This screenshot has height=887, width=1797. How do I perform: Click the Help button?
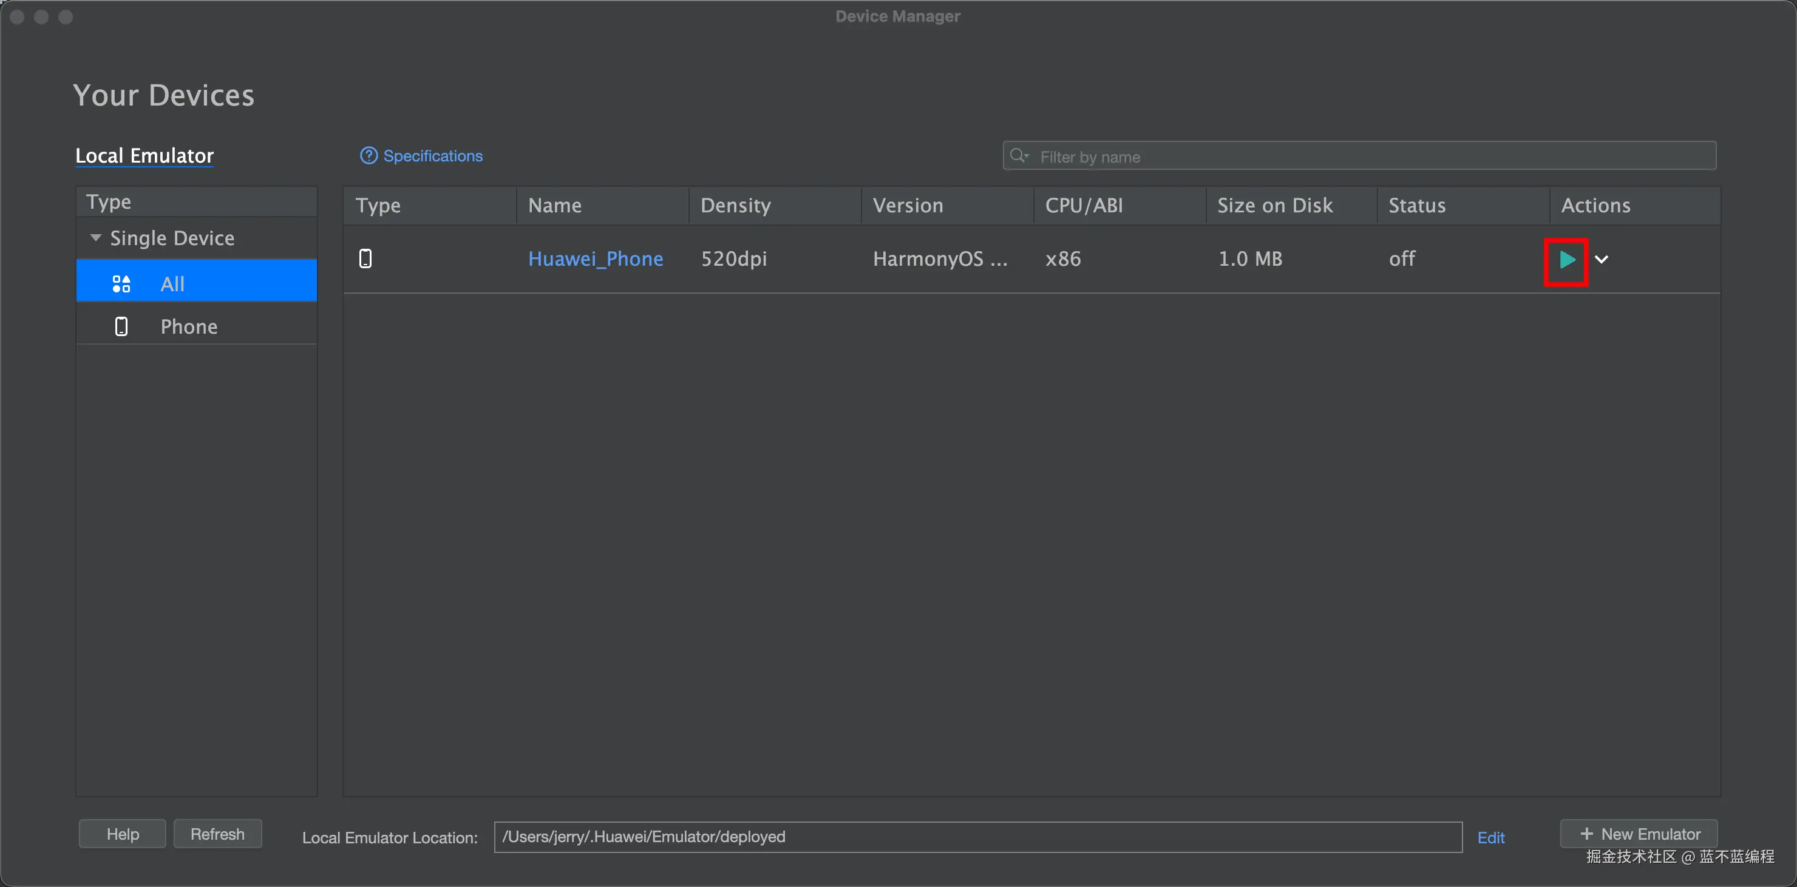click(123, 834)
